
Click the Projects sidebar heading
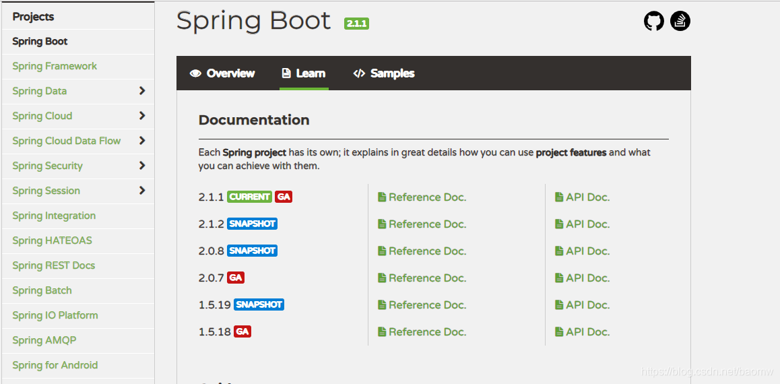click(x=33, y=16)
